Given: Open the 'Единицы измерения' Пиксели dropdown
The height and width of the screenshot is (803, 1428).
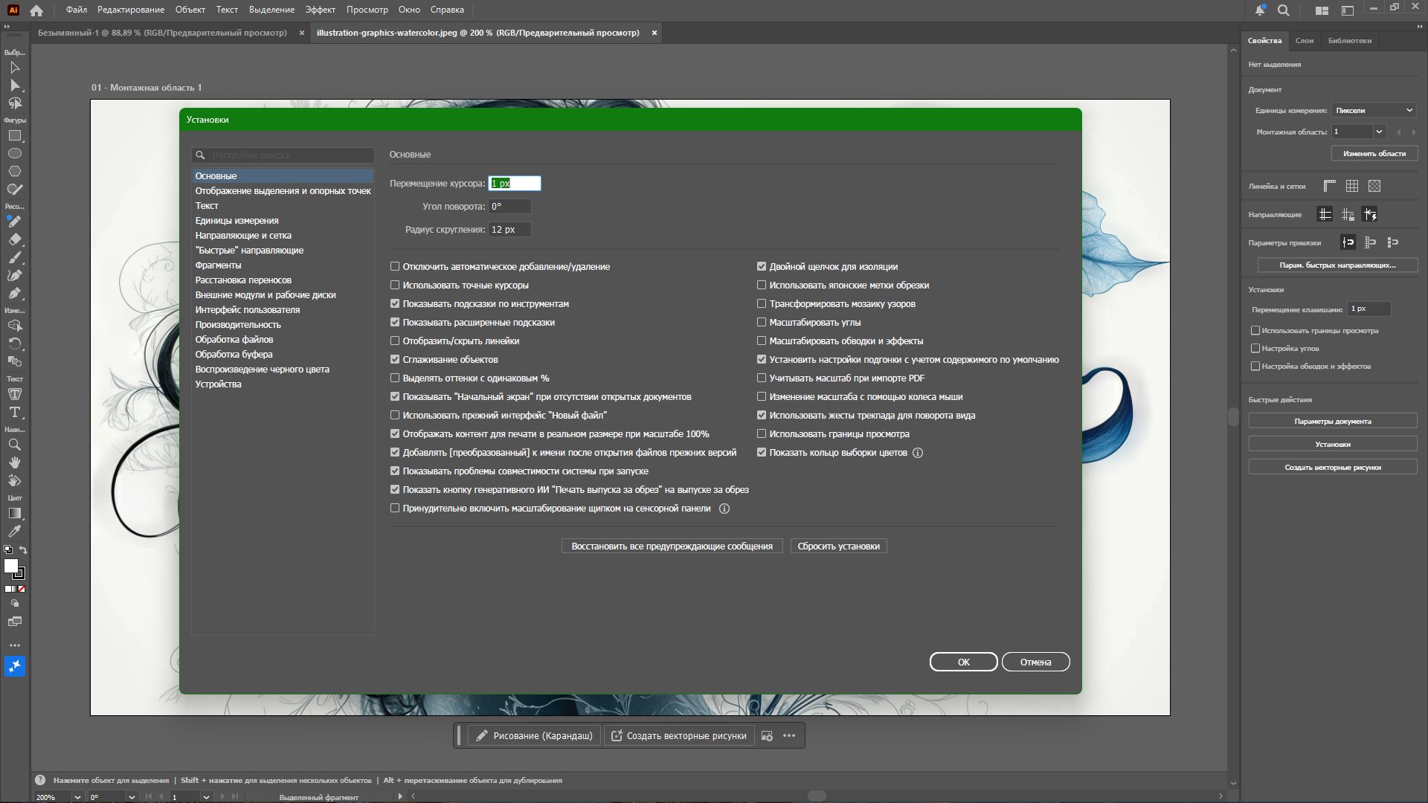Looking at the screenshot, I should [x=1373, y=110].
